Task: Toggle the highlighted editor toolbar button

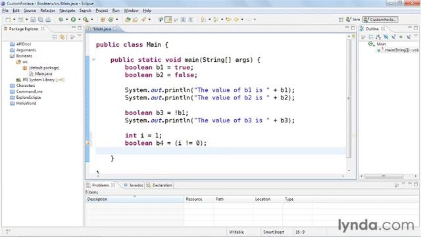Action: click(x=168, y=19)
